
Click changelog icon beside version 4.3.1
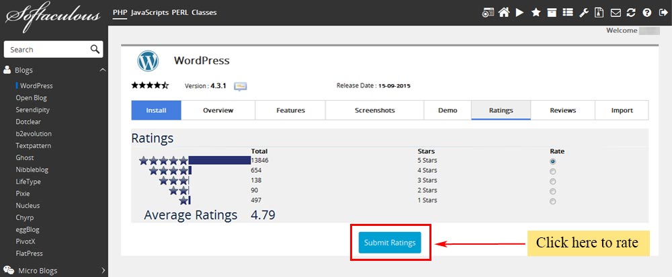[240, 86]
